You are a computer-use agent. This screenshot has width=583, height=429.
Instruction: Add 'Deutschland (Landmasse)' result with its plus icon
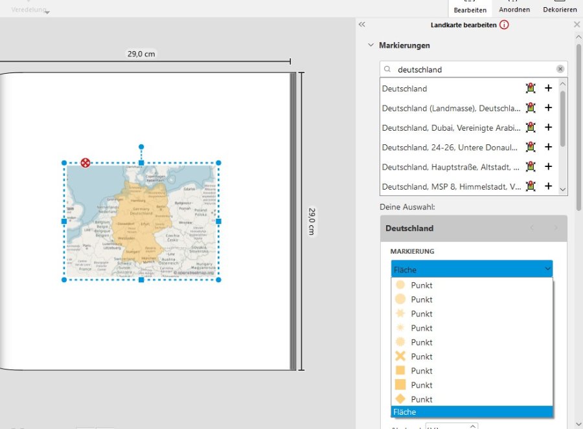tap(548, 108)
